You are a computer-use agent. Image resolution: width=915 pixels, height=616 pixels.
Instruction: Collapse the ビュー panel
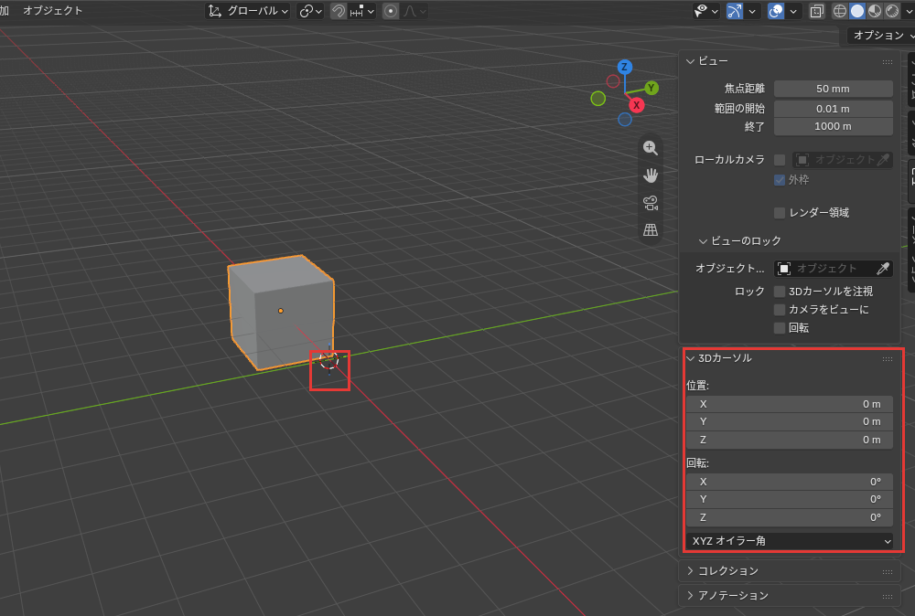click(690, 61)
